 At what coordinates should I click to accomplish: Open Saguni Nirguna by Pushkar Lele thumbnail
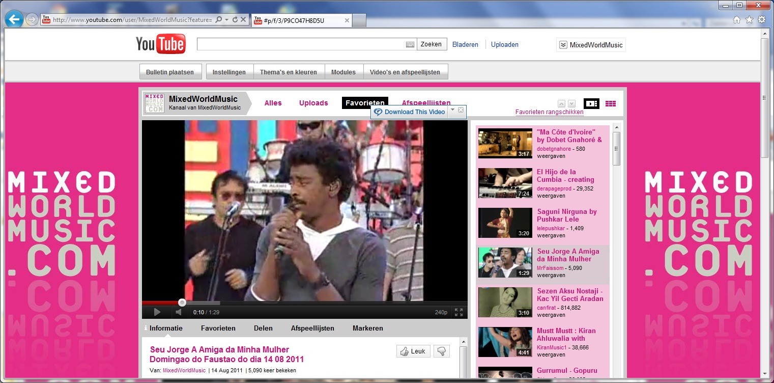(505, 223)
